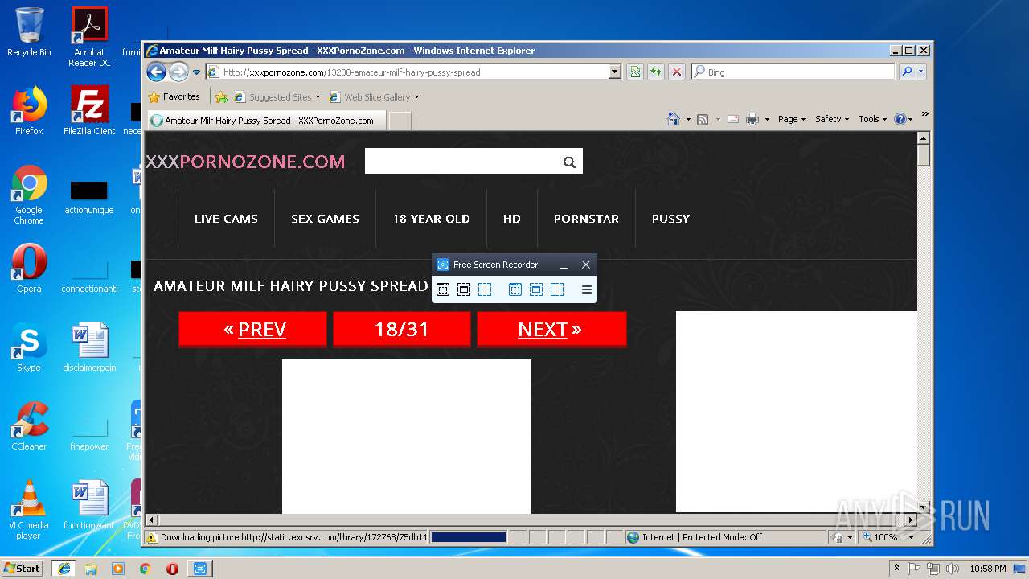Click the 18/31 page counter
The width and height of the screenshot is (1029, 579).
(402, 329)
